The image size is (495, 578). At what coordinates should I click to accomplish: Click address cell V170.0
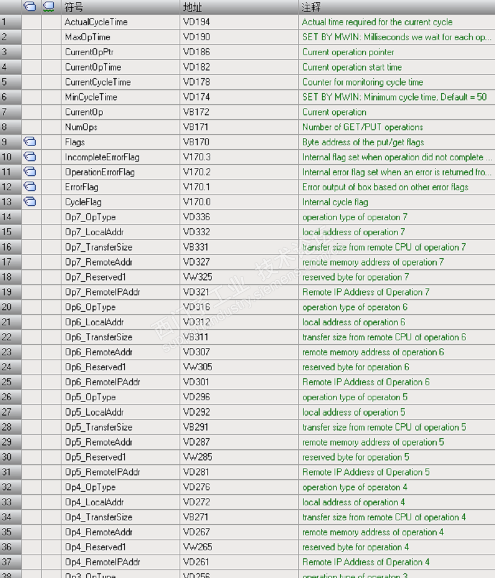(x=239, y=202)
